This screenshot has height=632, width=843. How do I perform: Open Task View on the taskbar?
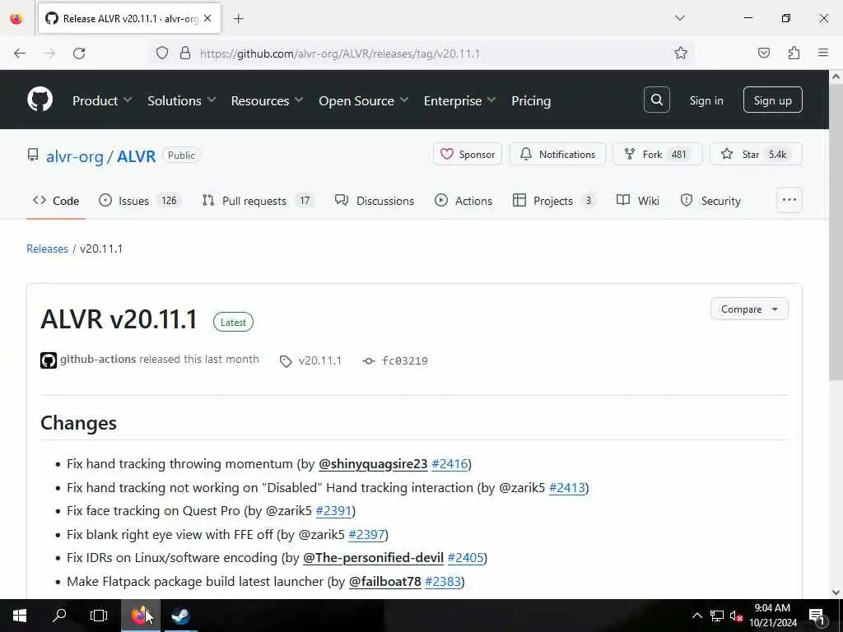pyautogui.click(x=99, y=616)
